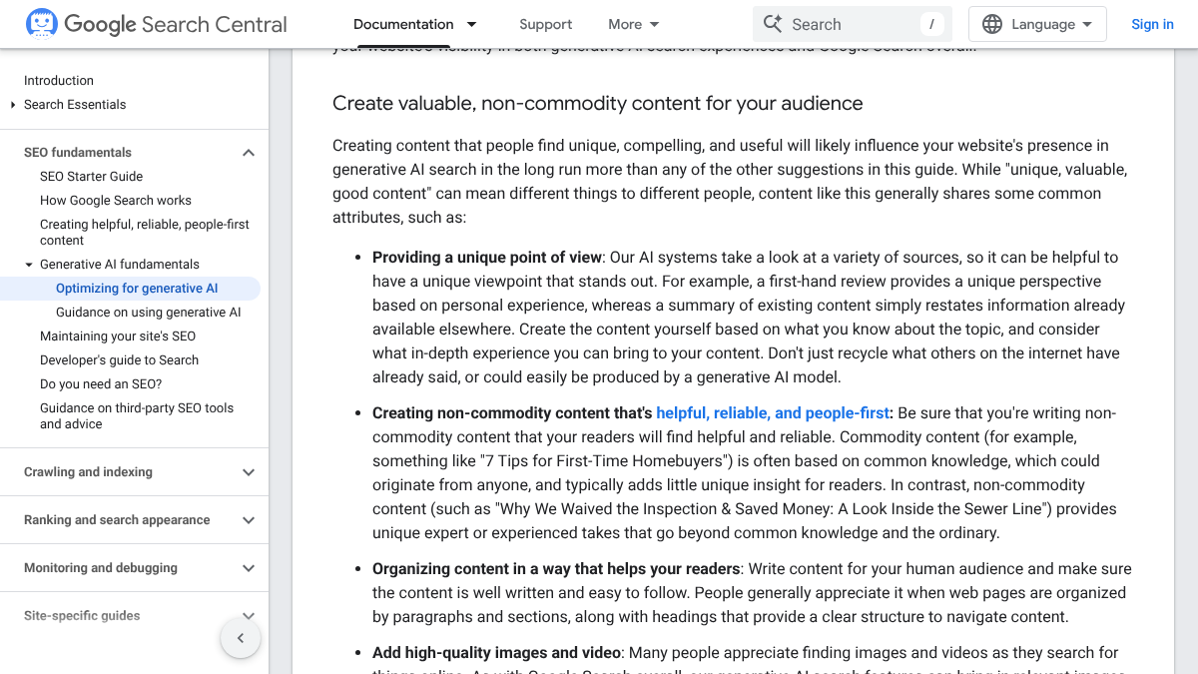Screen dimensions: 1198x674
Task: Open the Support tab
Action: pos(546,24)
